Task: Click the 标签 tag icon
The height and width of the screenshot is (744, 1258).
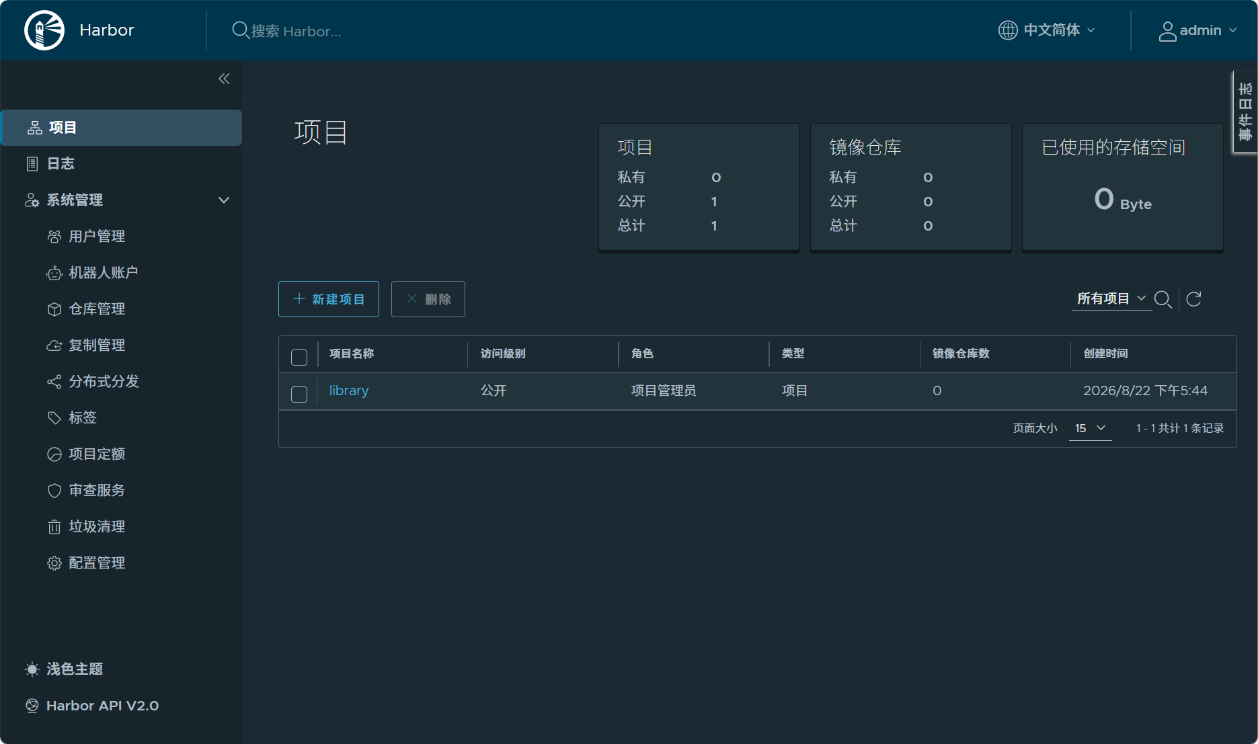Action: coord(54,418)
